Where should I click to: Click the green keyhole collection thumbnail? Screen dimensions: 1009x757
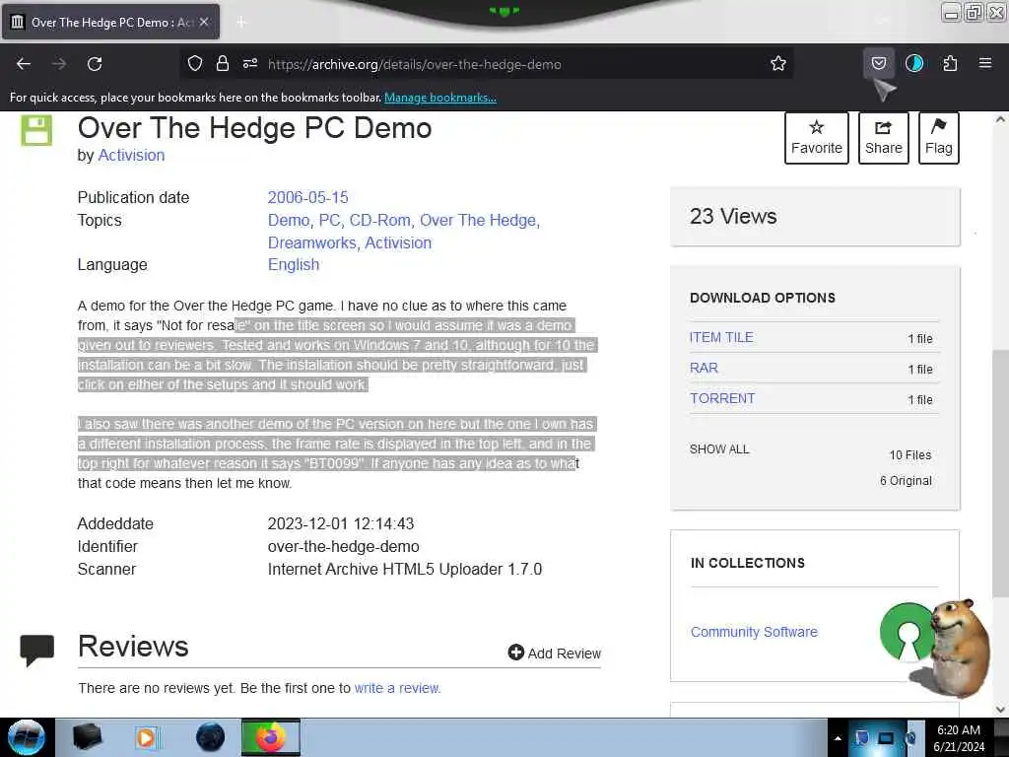pyautogui.click(x=908, y=633)
